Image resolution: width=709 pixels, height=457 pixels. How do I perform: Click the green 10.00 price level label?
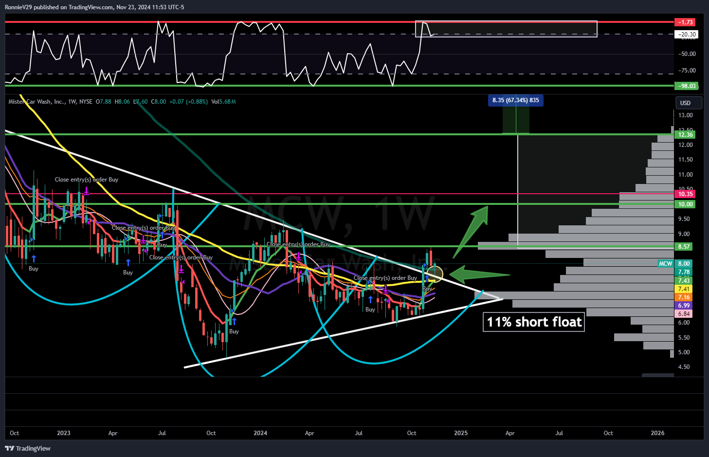pos(685,204)
